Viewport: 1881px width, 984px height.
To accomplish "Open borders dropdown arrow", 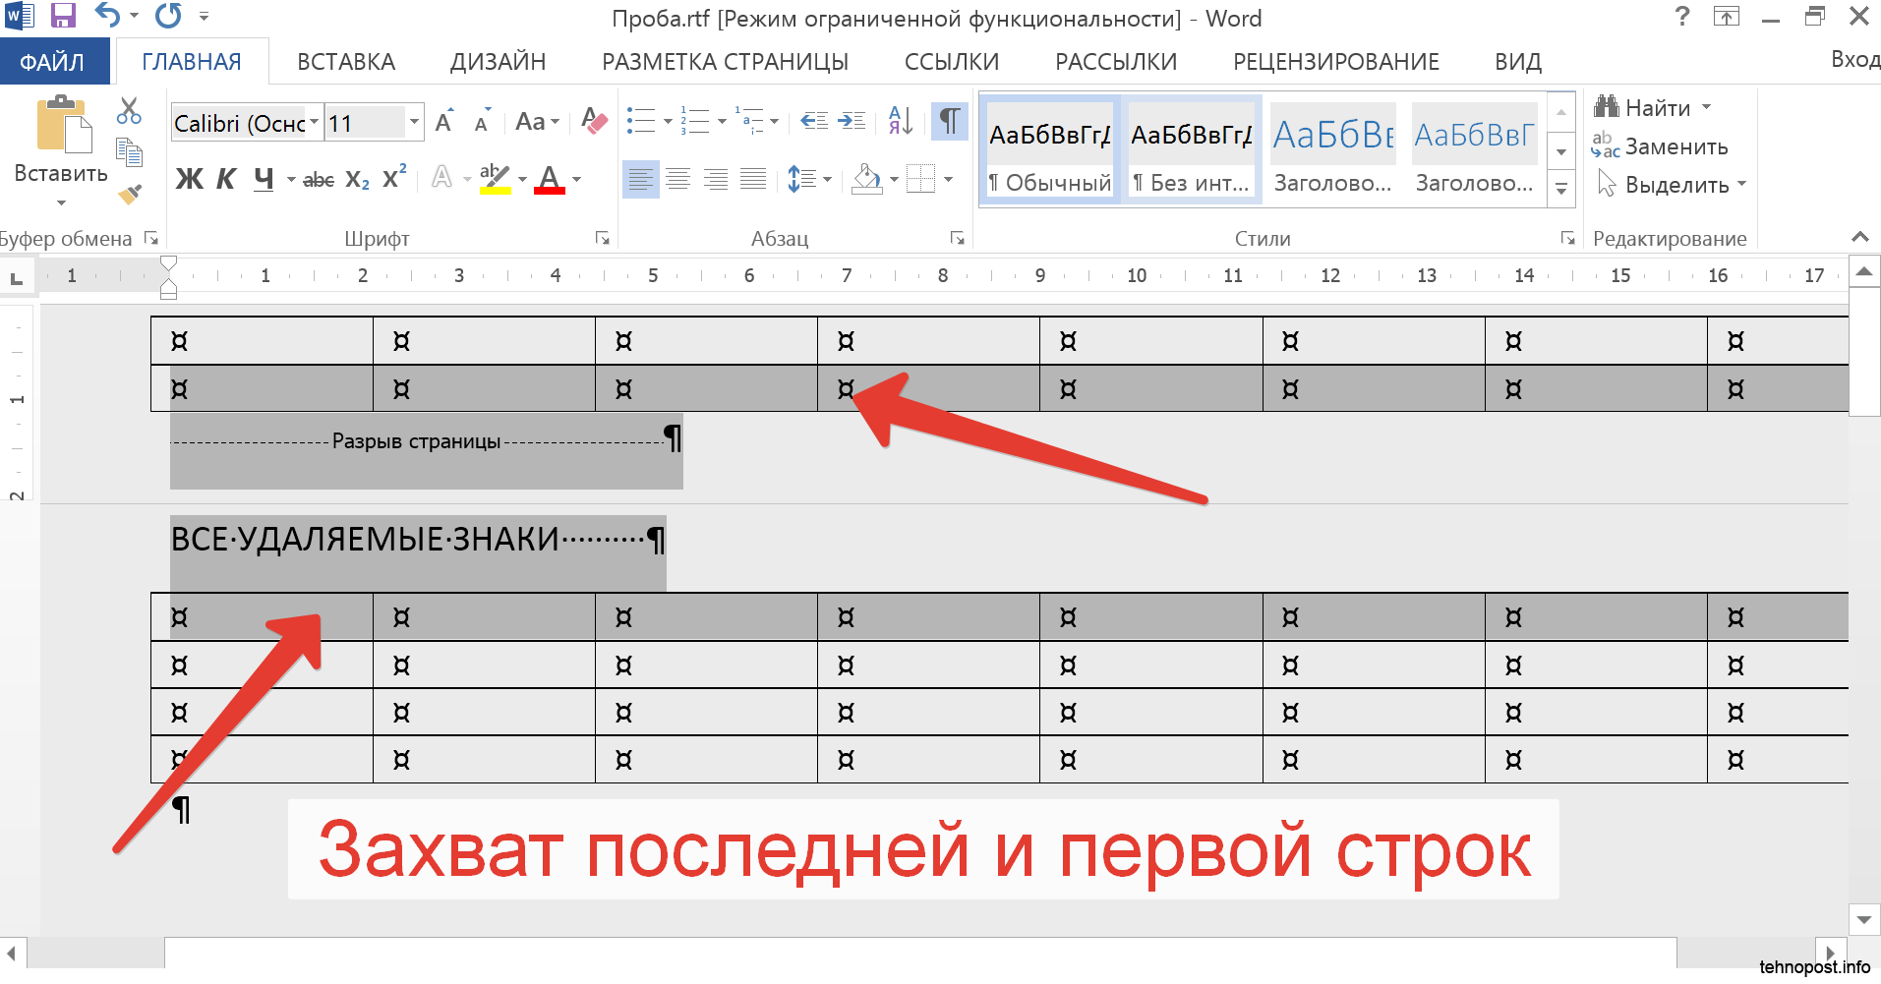I will (948, 179).
